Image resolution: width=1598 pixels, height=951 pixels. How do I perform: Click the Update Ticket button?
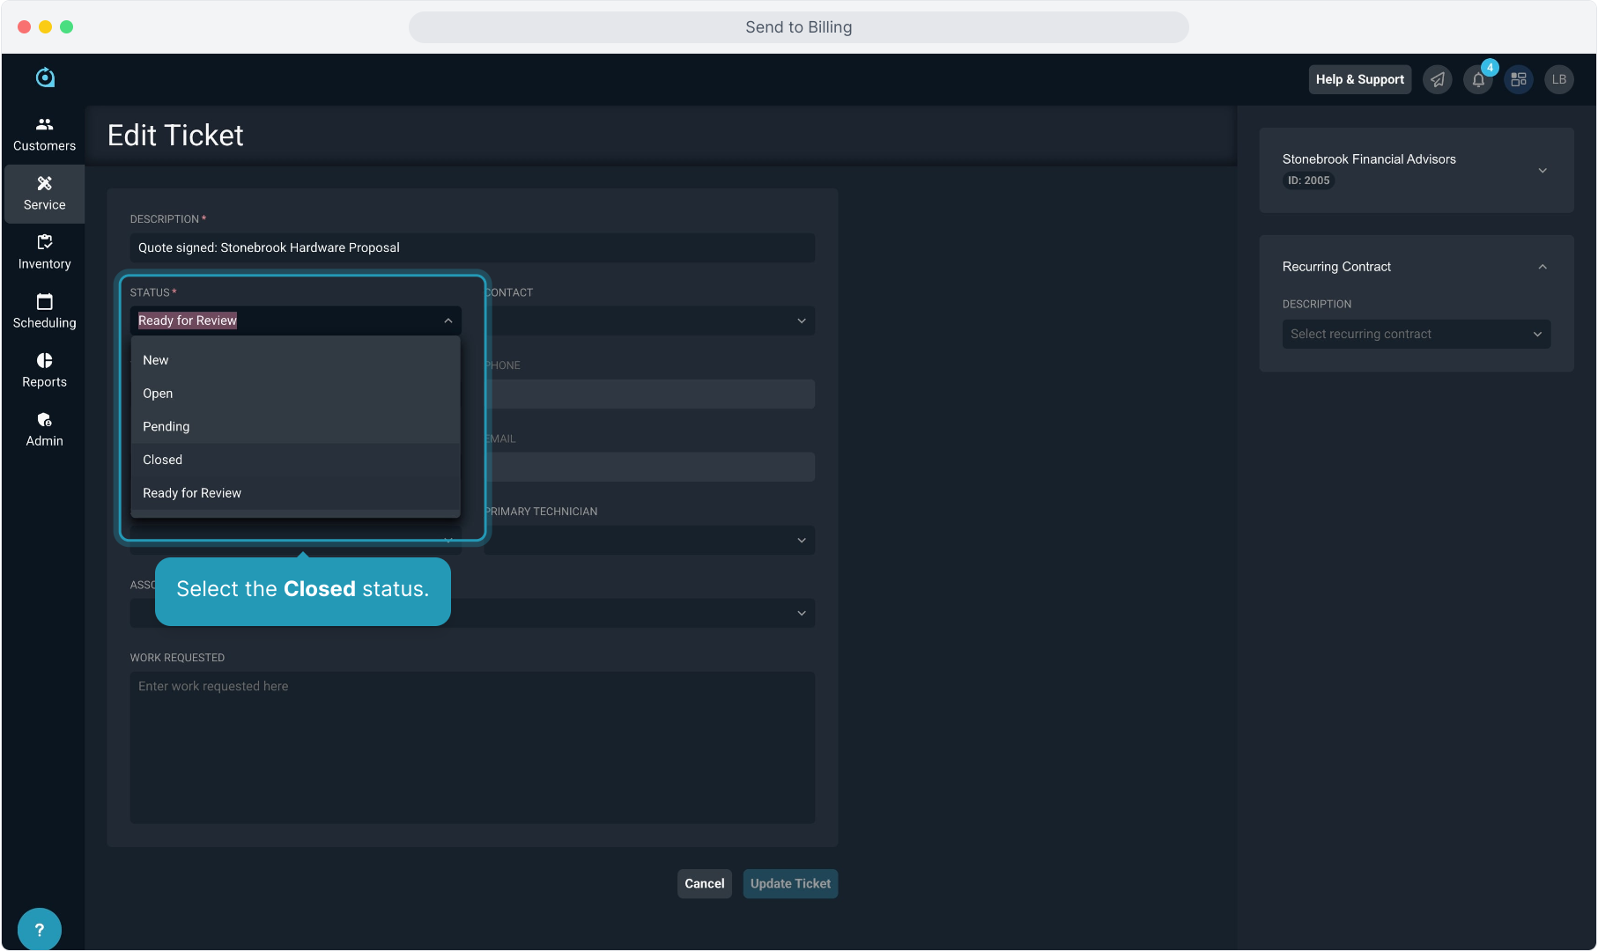789,883
